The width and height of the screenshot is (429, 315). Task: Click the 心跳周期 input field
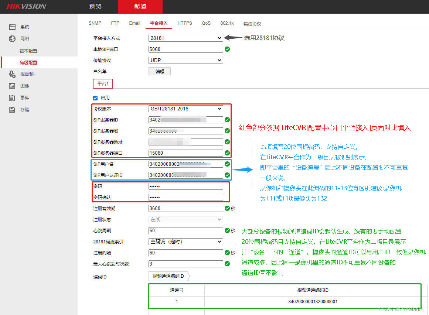point(186,230)
